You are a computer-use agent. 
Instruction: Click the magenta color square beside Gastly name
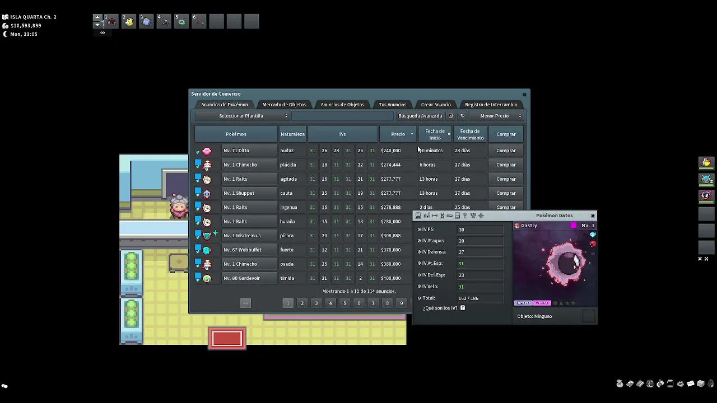[x=573, y=226]
